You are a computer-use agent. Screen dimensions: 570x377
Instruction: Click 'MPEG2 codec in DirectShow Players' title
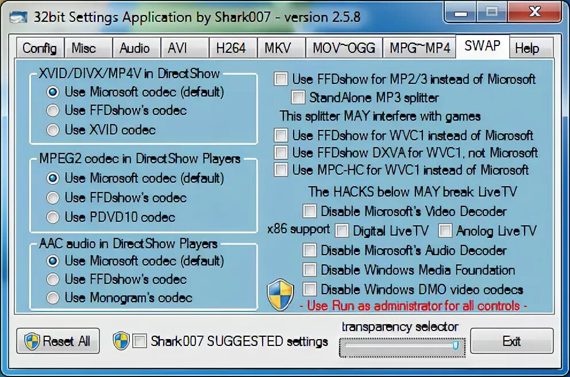pos(140,159)
